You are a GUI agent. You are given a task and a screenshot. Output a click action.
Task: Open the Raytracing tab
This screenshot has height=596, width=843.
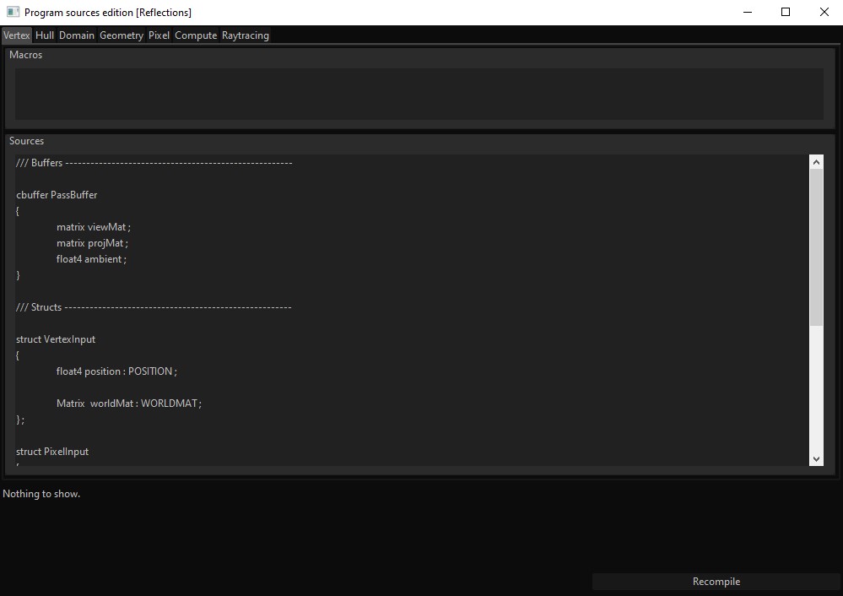(246, 35)
